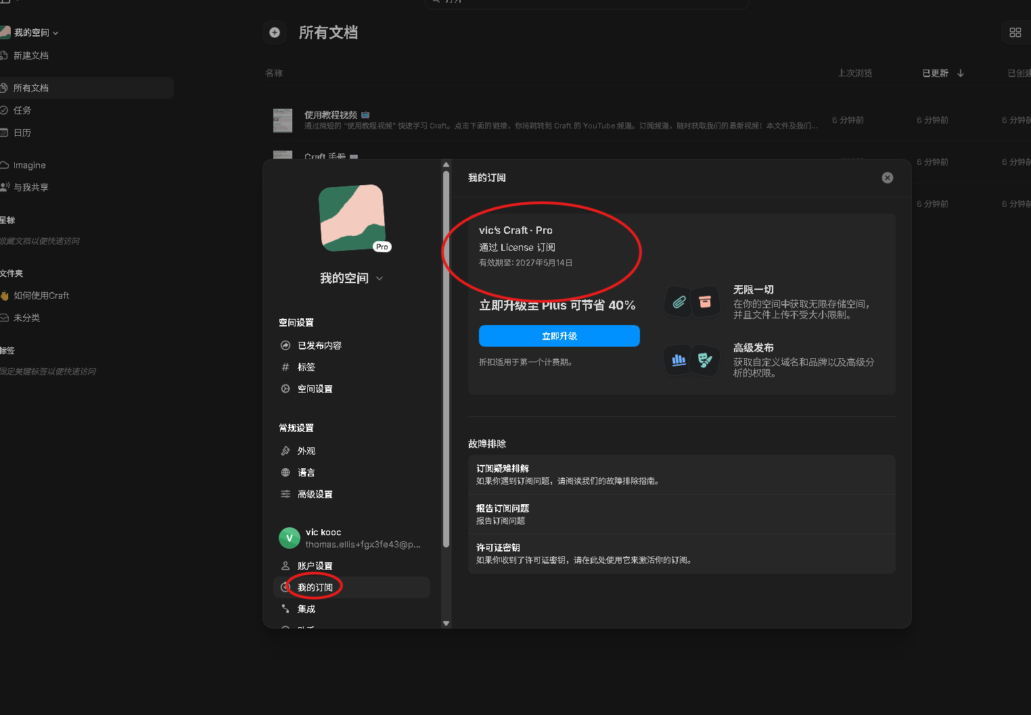Image resolution: width=1031 pixels, height=715 pixels.
Task: Click the integration icon beside 集成
Action: pyautogui.click(x=285, y=609)
